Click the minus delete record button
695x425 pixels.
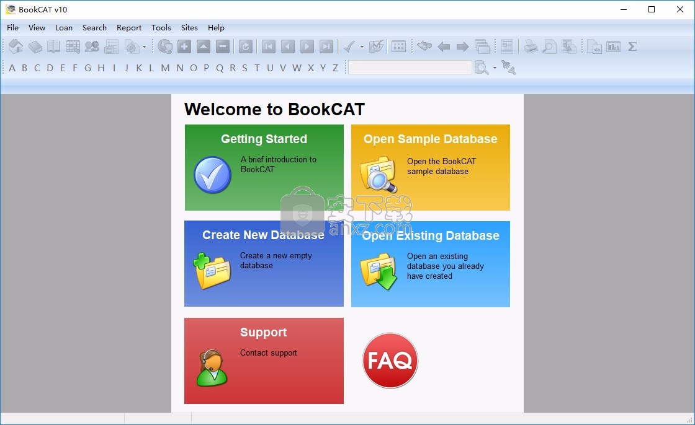[223, 46]
